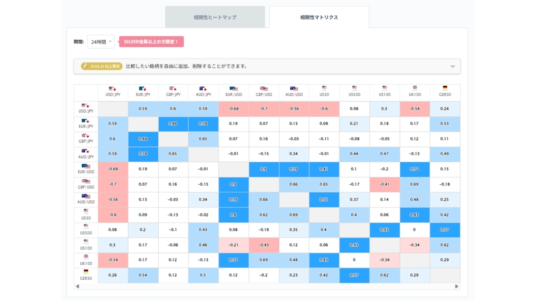This screenshot has height=301, width=536.
Task: Click the 0.65 cell in AUD/JPY row
Action: [173, 154]
